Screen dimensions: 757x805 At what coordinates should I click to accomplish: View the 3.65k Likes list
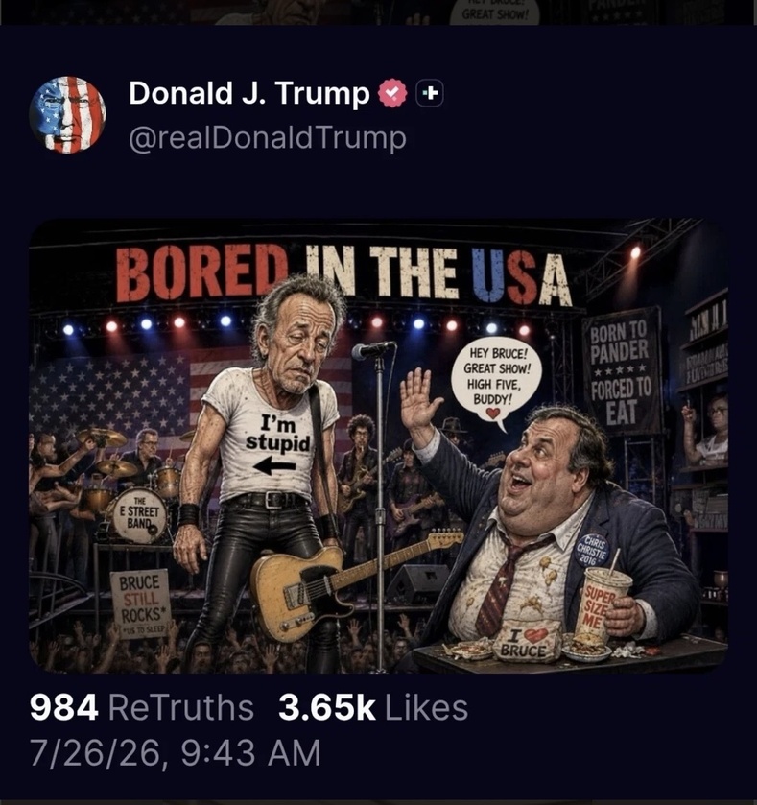coord(373,707)
